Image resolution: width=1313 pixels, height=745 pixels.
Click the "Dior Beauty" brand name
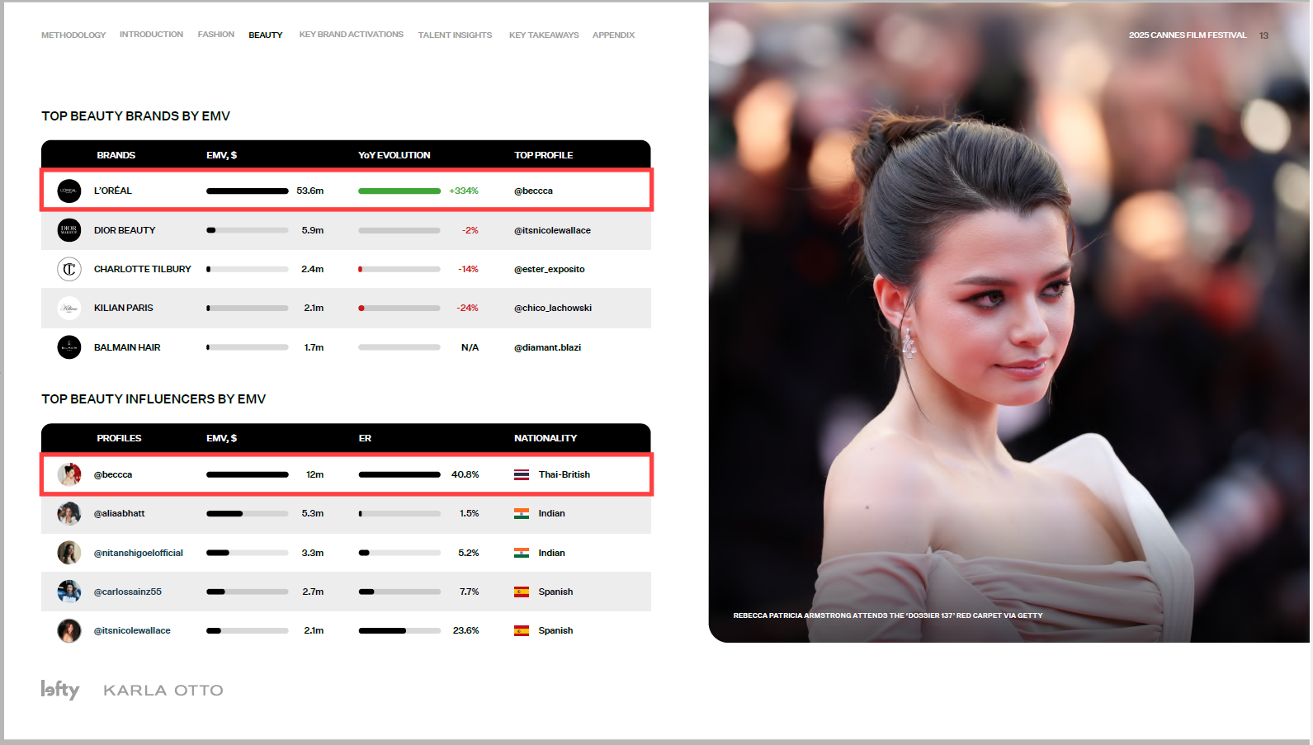pos(125,230)
